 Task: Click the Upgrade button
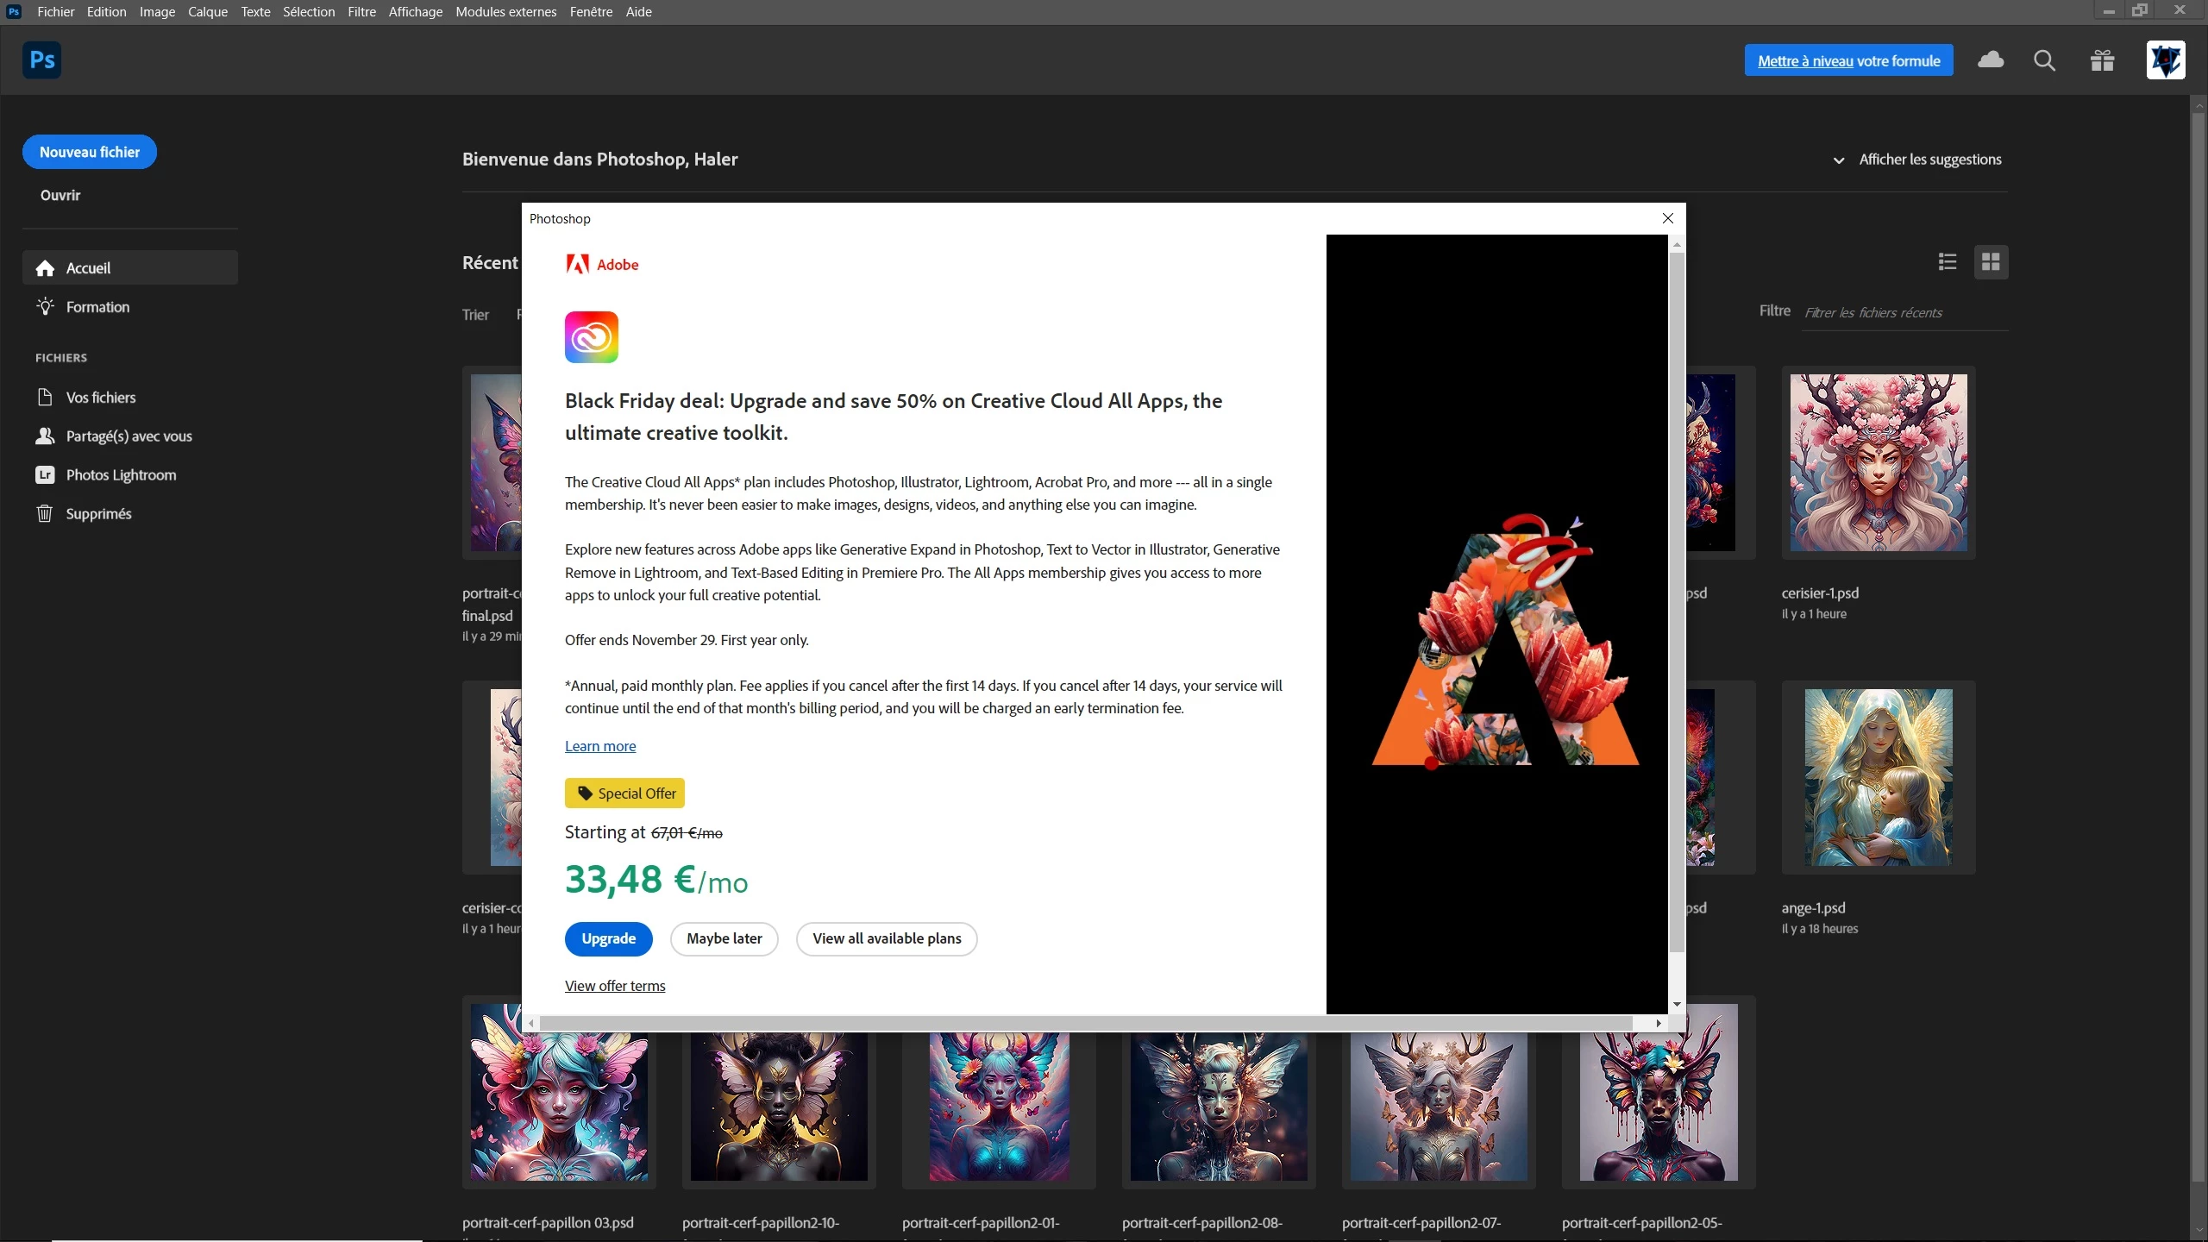[608, 938]
